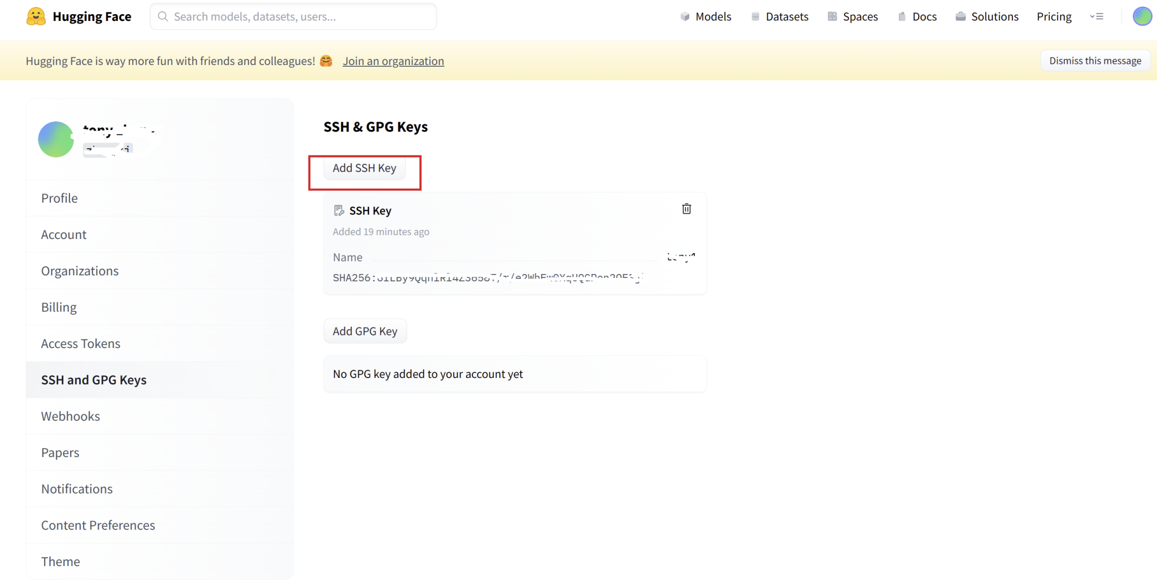1157x587 pixels.
Task: Click the search magnifier icon
Action: [x=163, y=16]
